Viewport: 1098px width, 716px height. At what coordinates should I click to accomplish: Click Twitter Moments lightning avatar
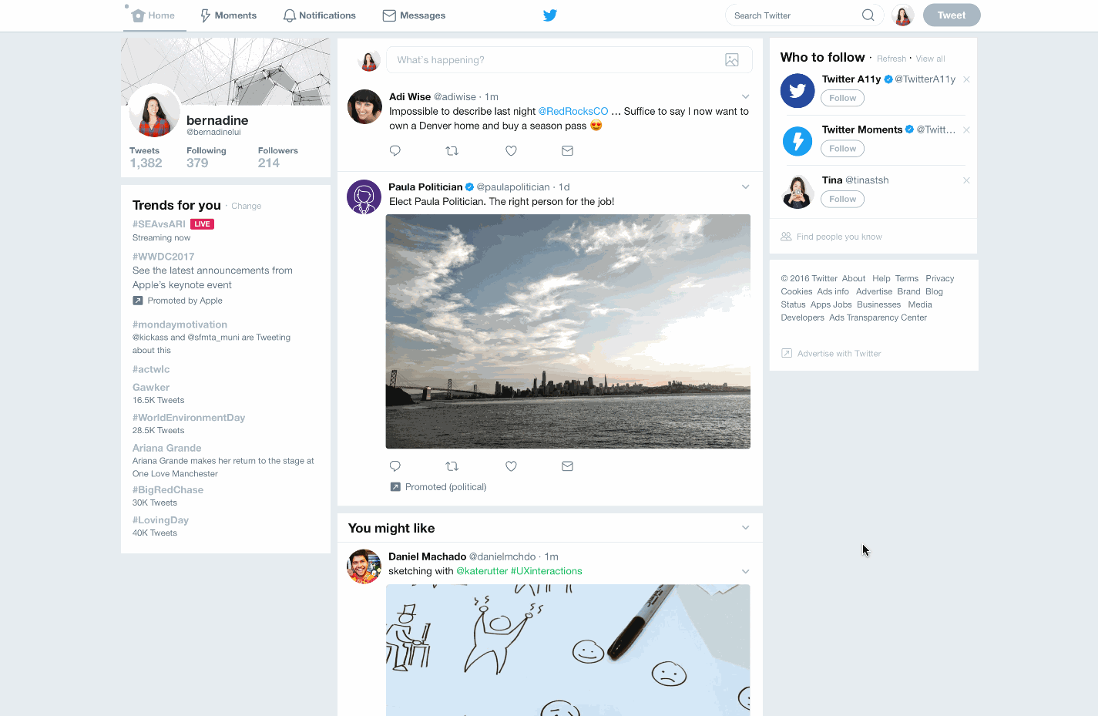(797, 141)
